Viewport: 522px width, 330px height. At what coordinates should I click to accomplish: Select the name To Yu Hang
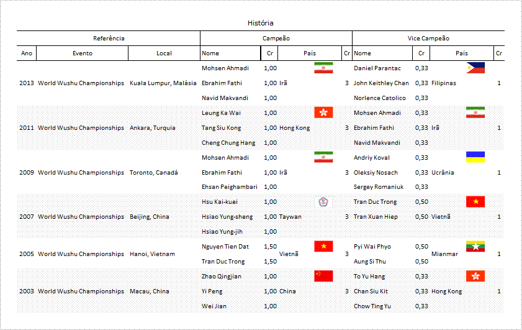(x=369, y=277)
